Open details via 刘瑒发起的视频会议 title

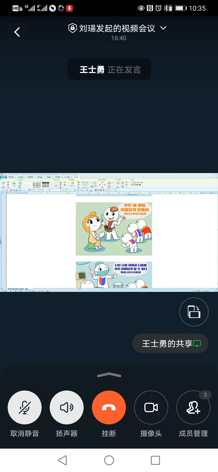click(x=117, y=28)
